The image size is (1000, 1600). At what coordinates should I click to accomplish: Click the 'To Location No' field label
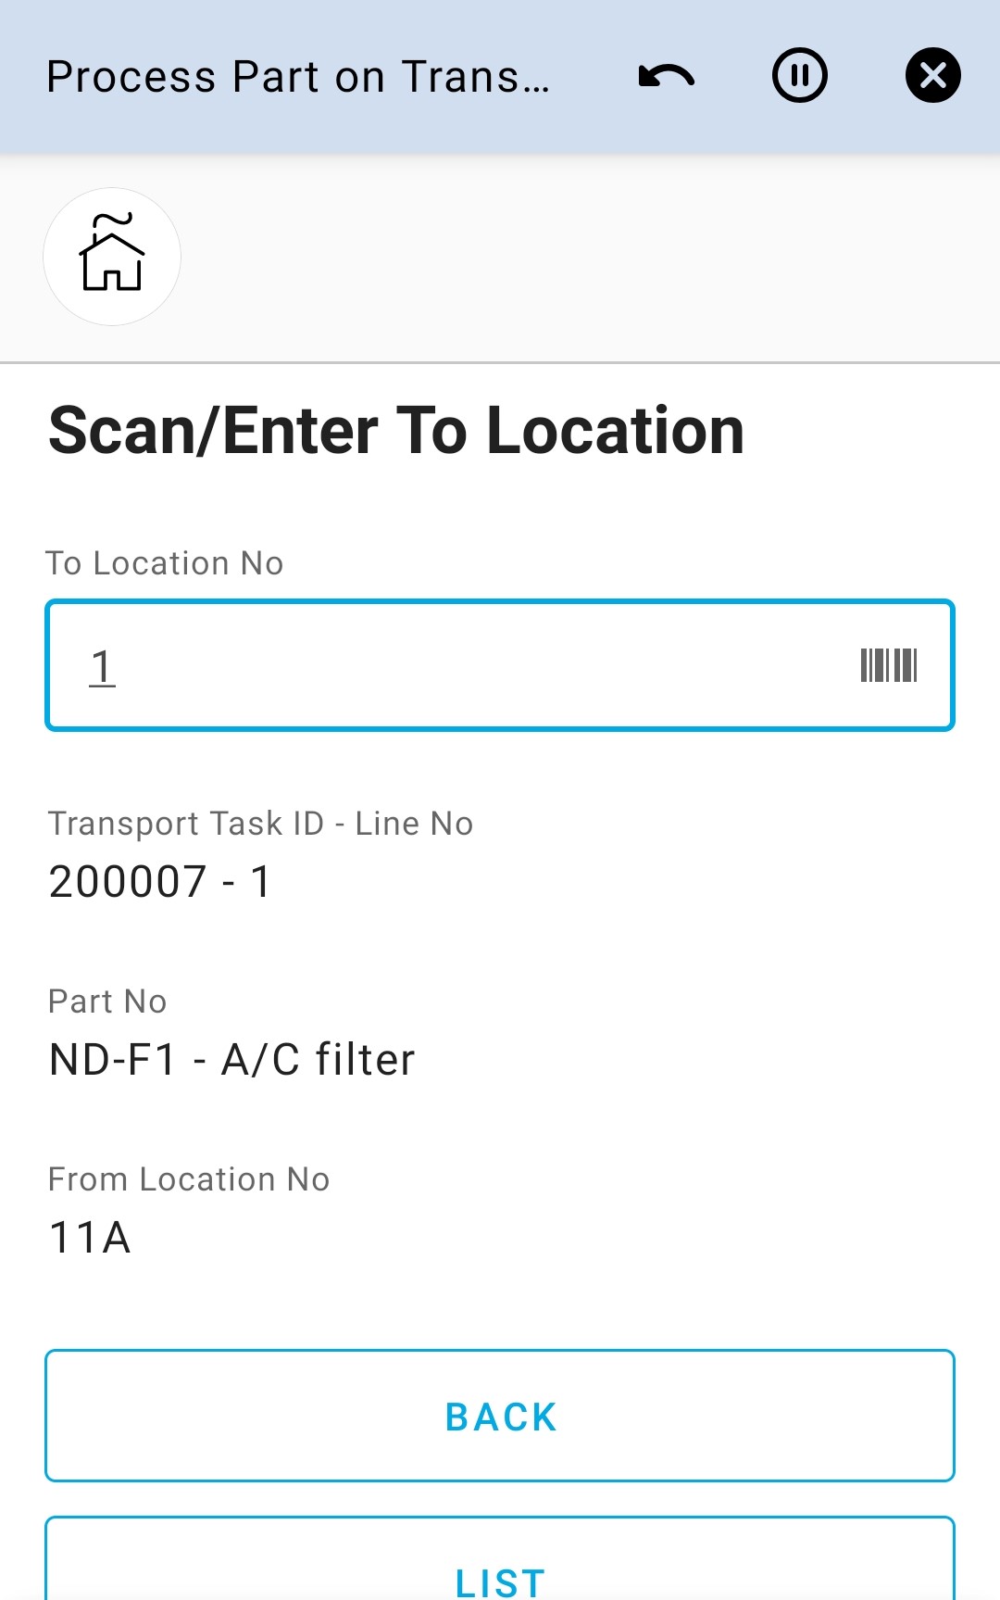click(x=165, y=563)
